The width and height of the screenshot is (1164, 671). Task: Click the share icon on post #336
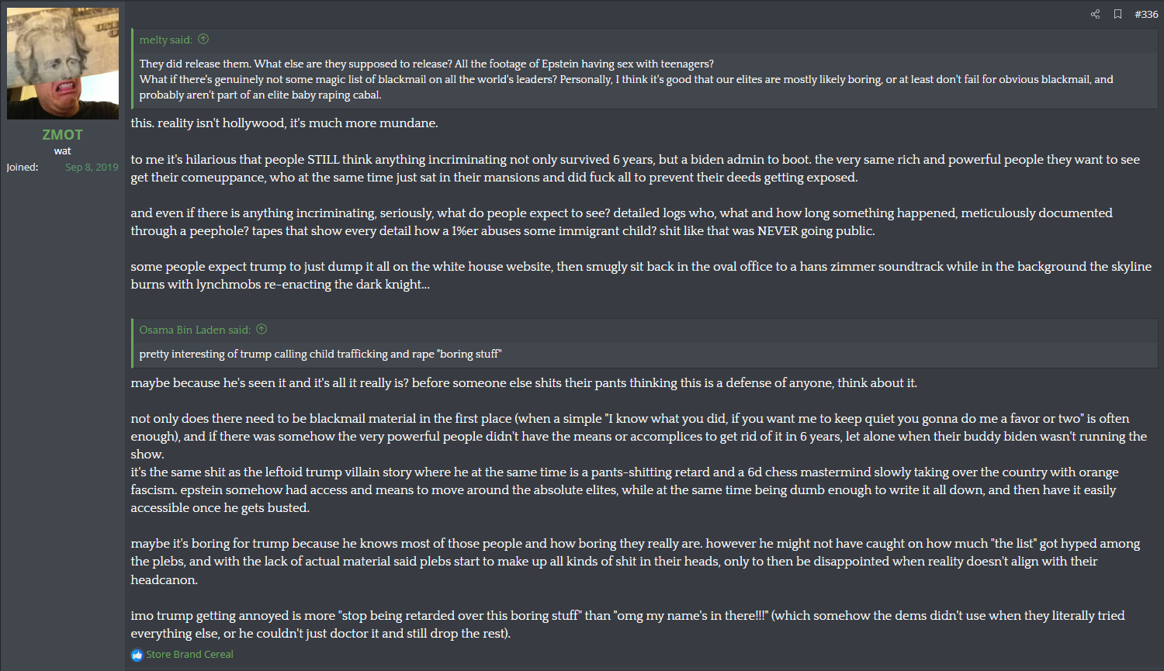(1095, 14)
